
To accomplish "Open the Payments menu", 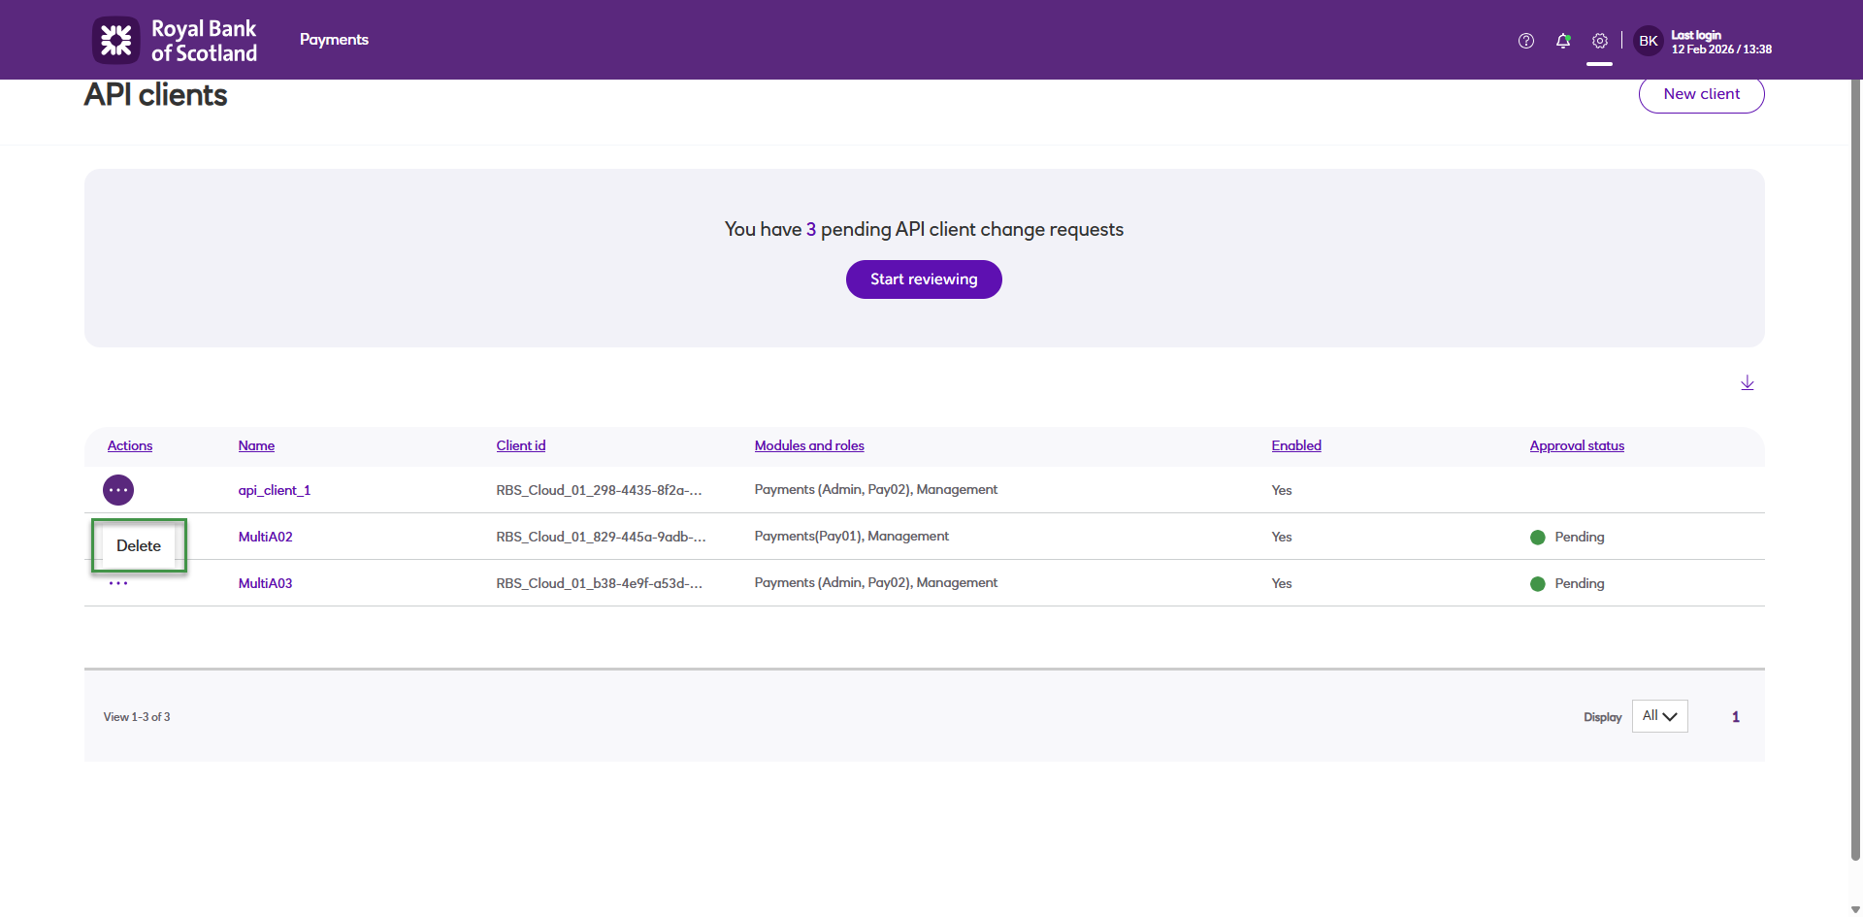I will pos(334,40).
